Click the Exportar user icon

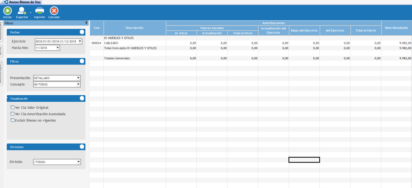point(22,11)
